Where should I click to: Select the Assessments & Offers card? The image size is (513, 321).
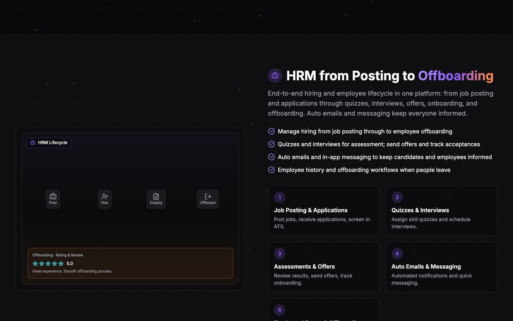coord(324,267)
